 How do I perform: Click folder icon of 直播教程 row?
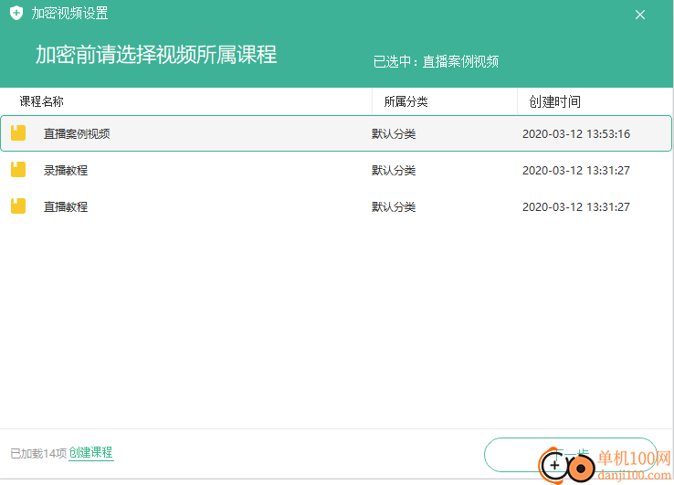coord(18,206)
